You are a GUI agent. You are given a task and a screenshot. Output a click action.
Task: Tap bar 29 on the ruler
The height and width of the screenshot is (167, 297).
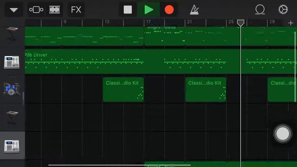click(x=272, y=22)
